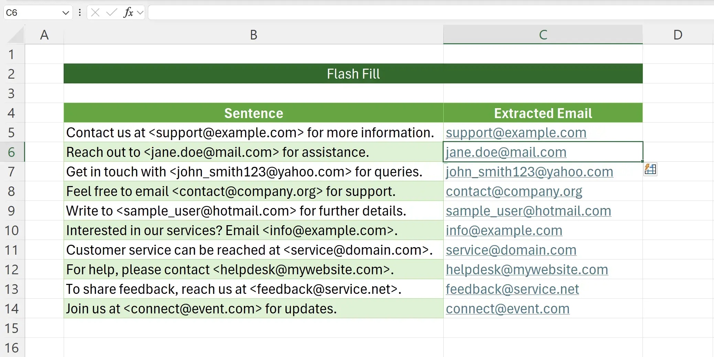Open the support@example.com hyperlink

(x=516, y=133)
